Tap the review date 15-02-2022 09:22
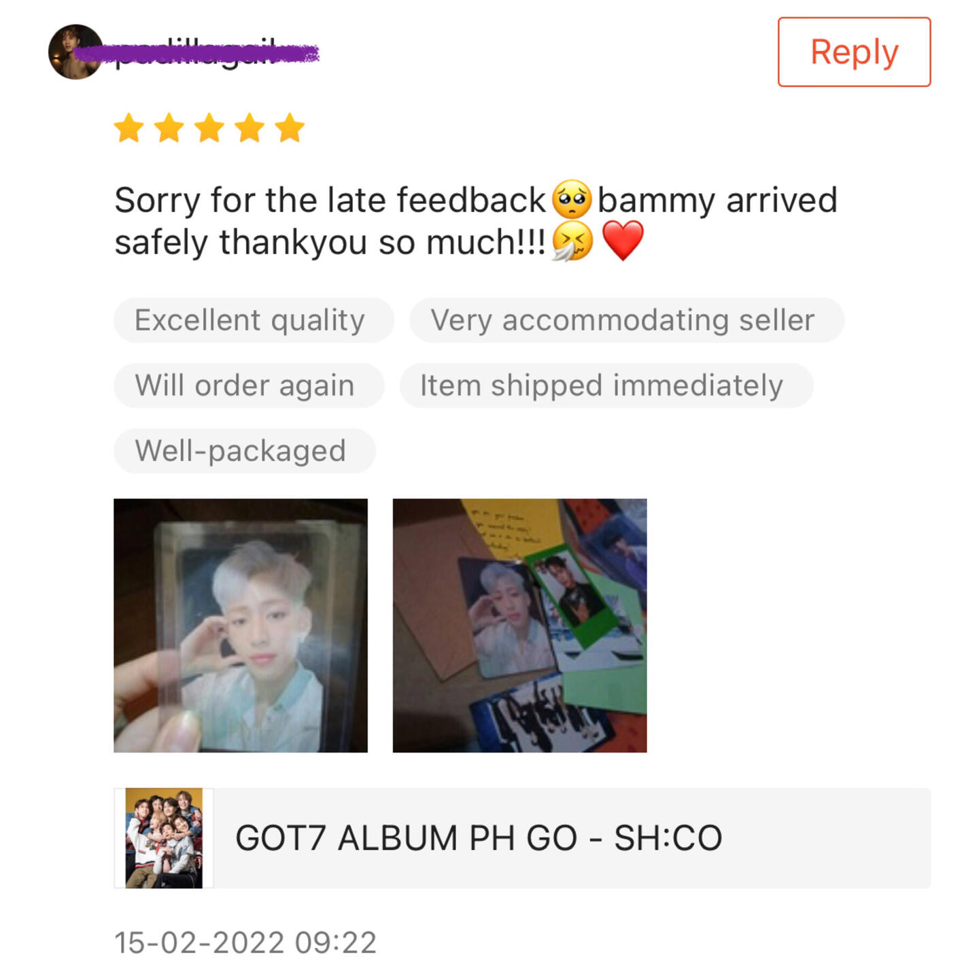This screenshot has height=979, width=979. [x=245, y=943]
